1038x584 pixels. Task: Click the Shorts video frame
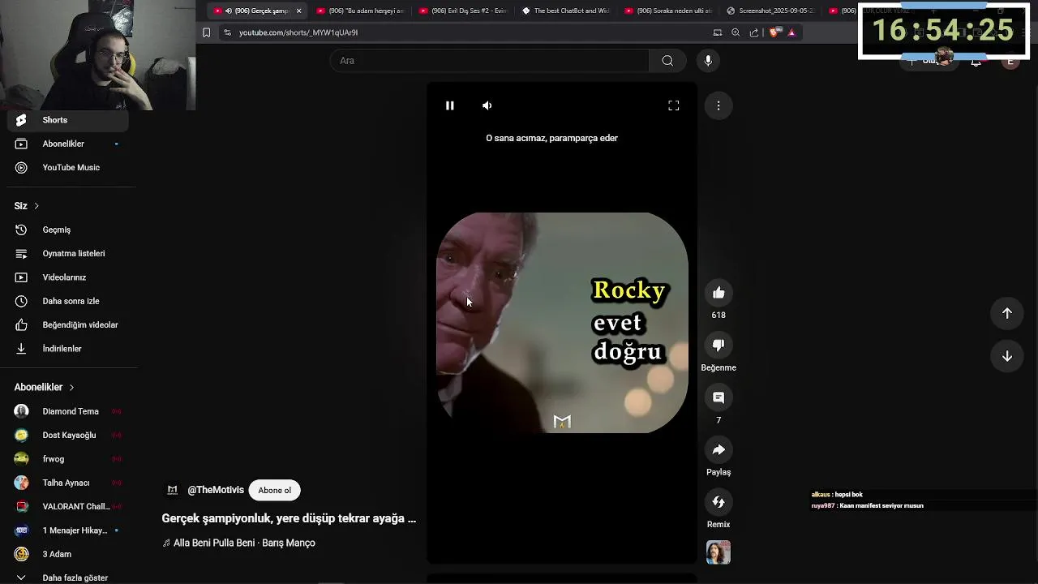(x=562, y=323)
